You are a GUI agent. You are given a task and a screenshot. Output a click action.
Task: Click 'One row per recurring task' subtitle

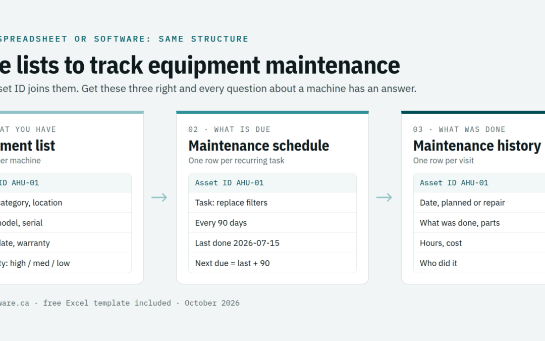tap(236, 161)
